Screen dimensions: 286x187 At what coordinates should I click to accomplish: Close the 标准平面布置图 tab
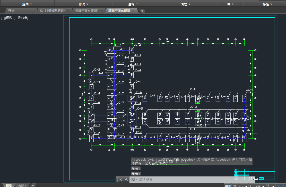pos(101,11)
